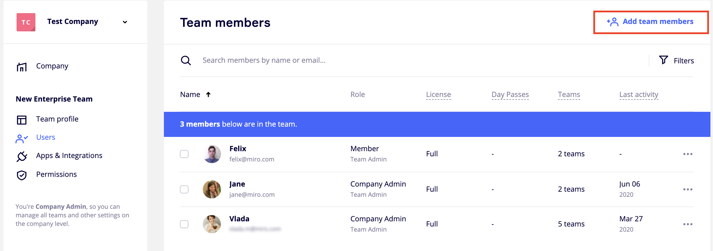The width and height of the screenshot is (713, 251).
Task: Click the Team profile layout icon
Action: (22, 120)
